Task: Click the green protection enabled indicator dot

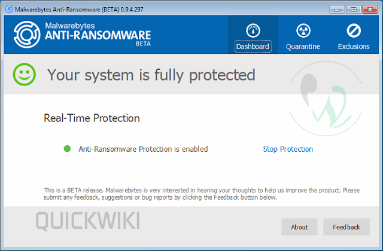Action: [x=67, y=149]
